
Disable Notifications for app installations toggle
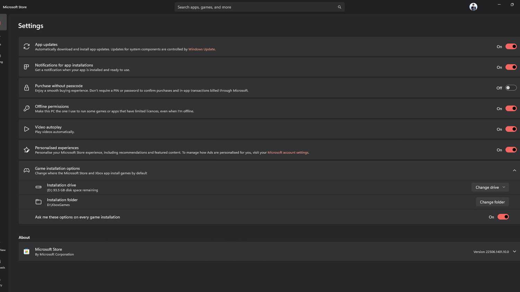(511, 67)
